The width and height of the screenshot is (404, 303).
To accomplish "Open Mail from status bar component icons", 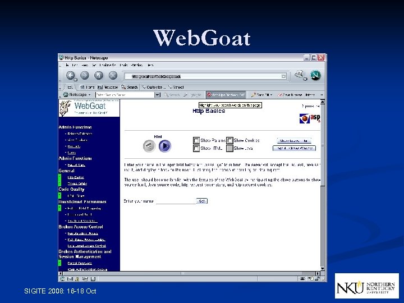I will pos(70,279).
